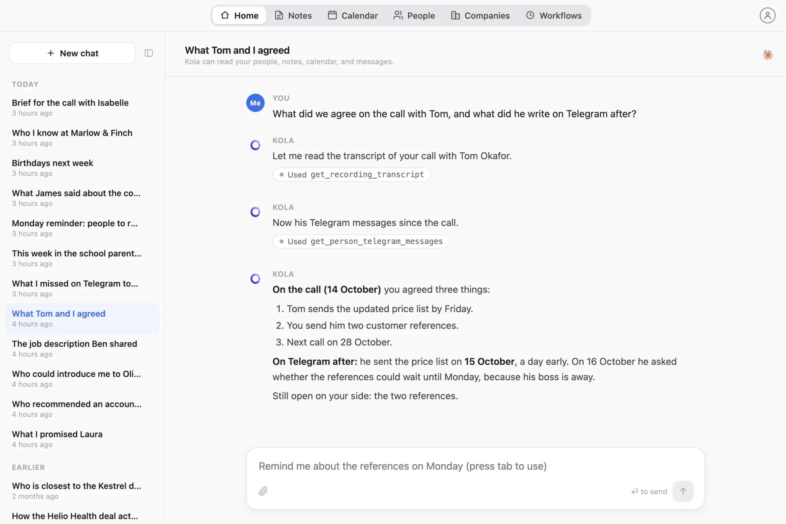Open chat 'Who is closest to the Kestrel d...'

[x=82, y=491]
